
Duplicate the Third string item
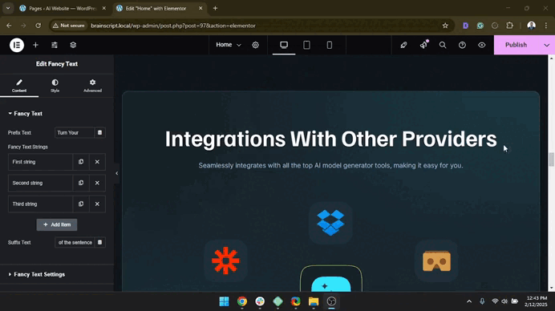(81, 204)
